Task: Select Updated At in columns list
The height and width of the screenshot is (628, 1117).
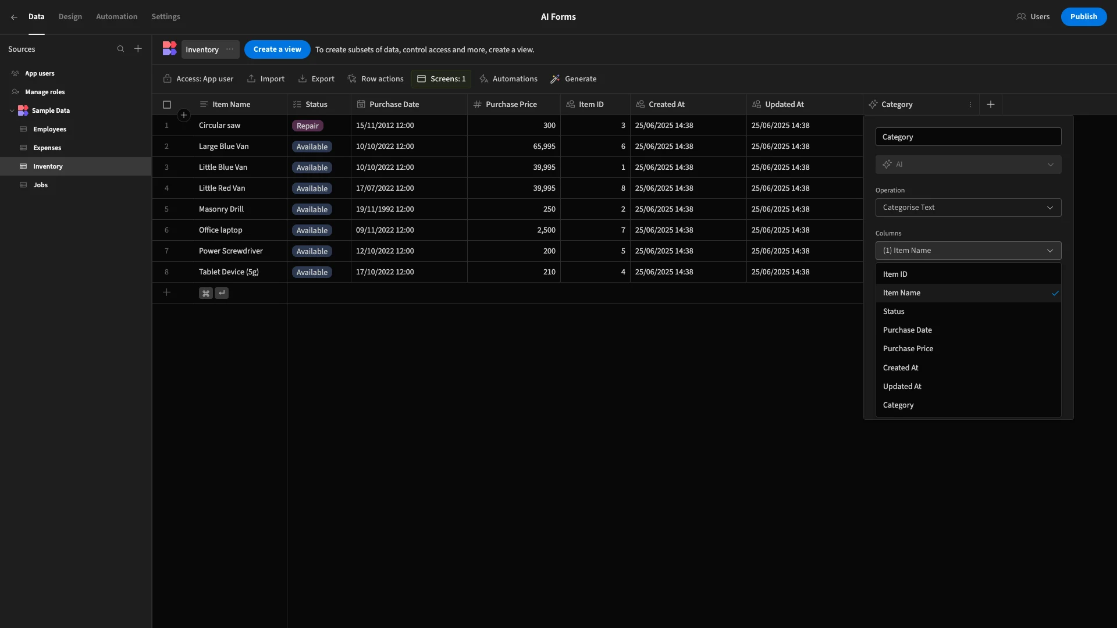Action: 968,387
